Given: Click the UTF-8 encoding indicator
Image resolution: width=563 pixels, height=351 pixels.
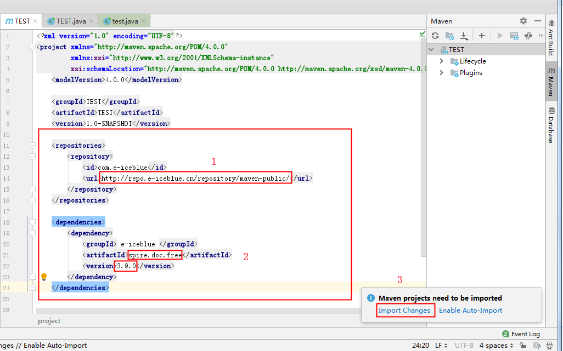Looking at the screenshot, I should point(464,346).
